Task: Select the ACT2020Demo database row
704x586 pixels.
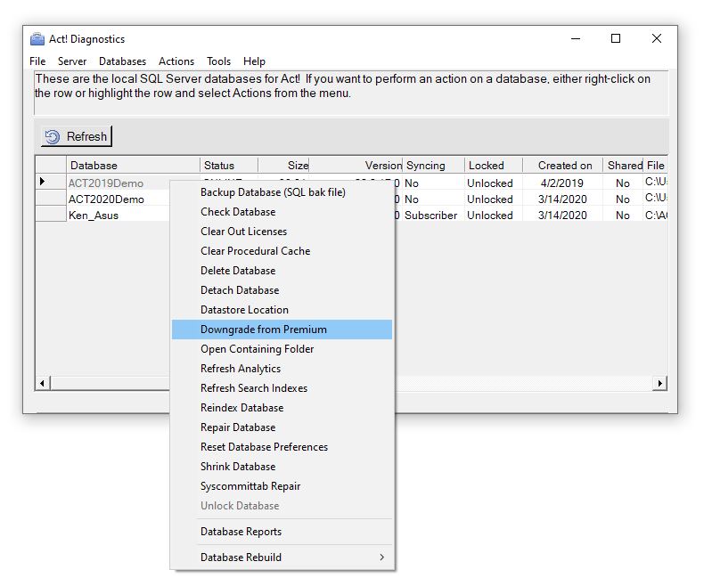Action: [106, 199]
